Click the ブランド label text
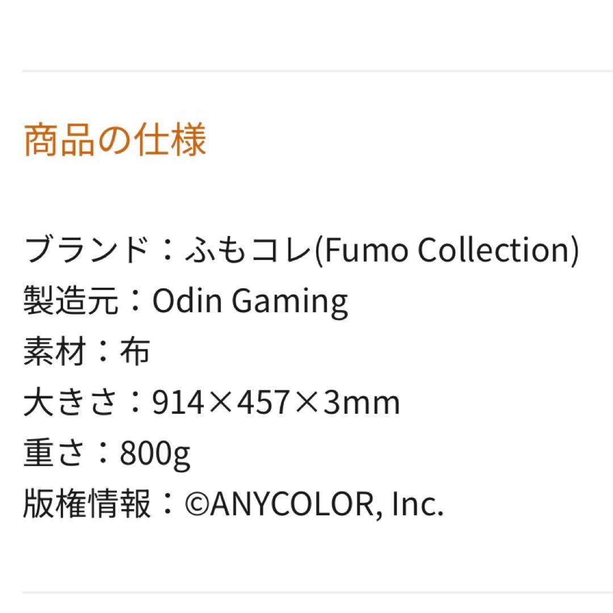 point(86,250)
